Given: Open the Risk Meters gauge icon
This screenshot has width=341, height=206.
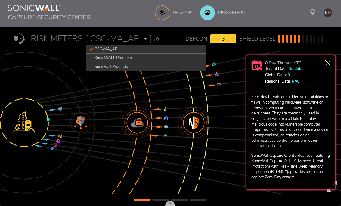Looking at the screenshot, I should click(207, 13).
